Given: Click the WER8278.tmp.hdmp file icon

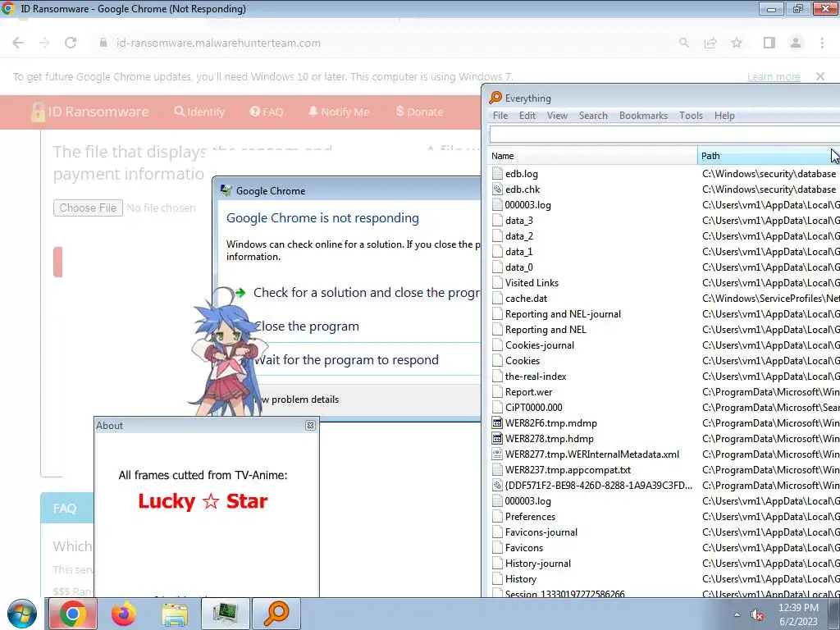Looking at the screenshot, I should click(x=497, y=438).
